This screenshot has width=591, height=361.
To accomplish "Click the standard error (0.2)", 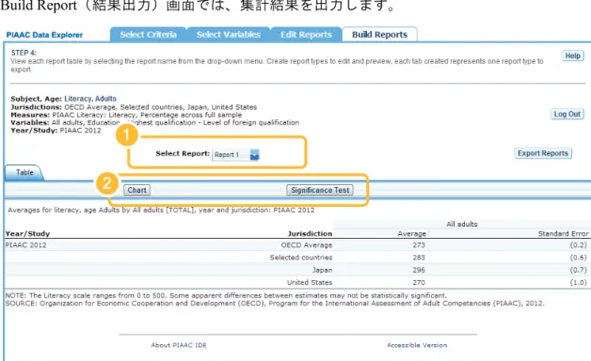I will pos(578,245).
